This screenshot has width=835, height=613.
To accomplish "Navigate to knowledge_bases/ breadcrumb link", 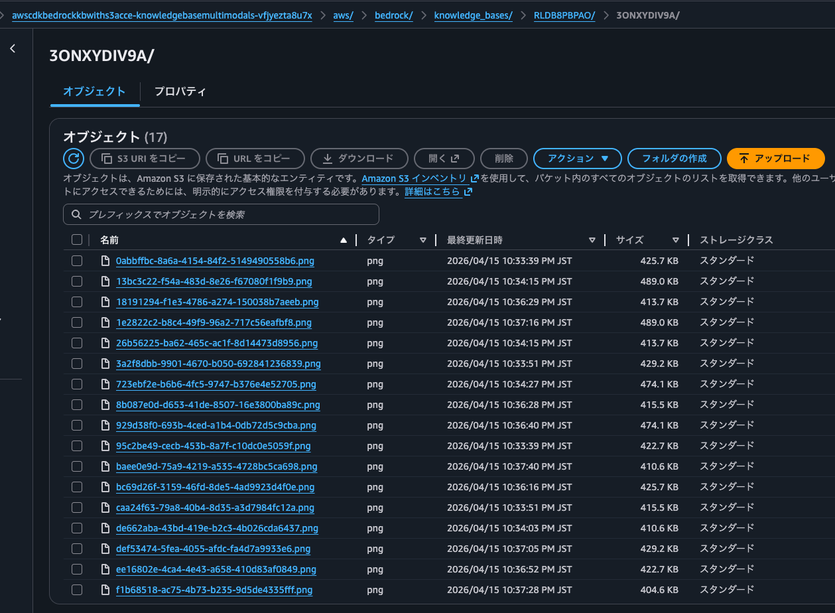I will coord(473,15).
